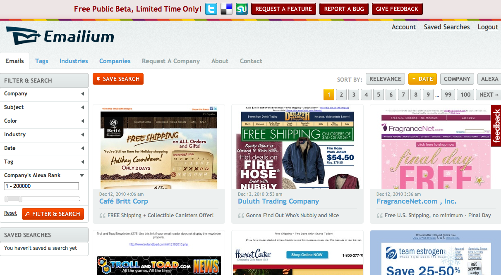Screen dimensions: 501x275
Task: Open the Industries tab
Action: pyautogui.click(x=74, y=61)
